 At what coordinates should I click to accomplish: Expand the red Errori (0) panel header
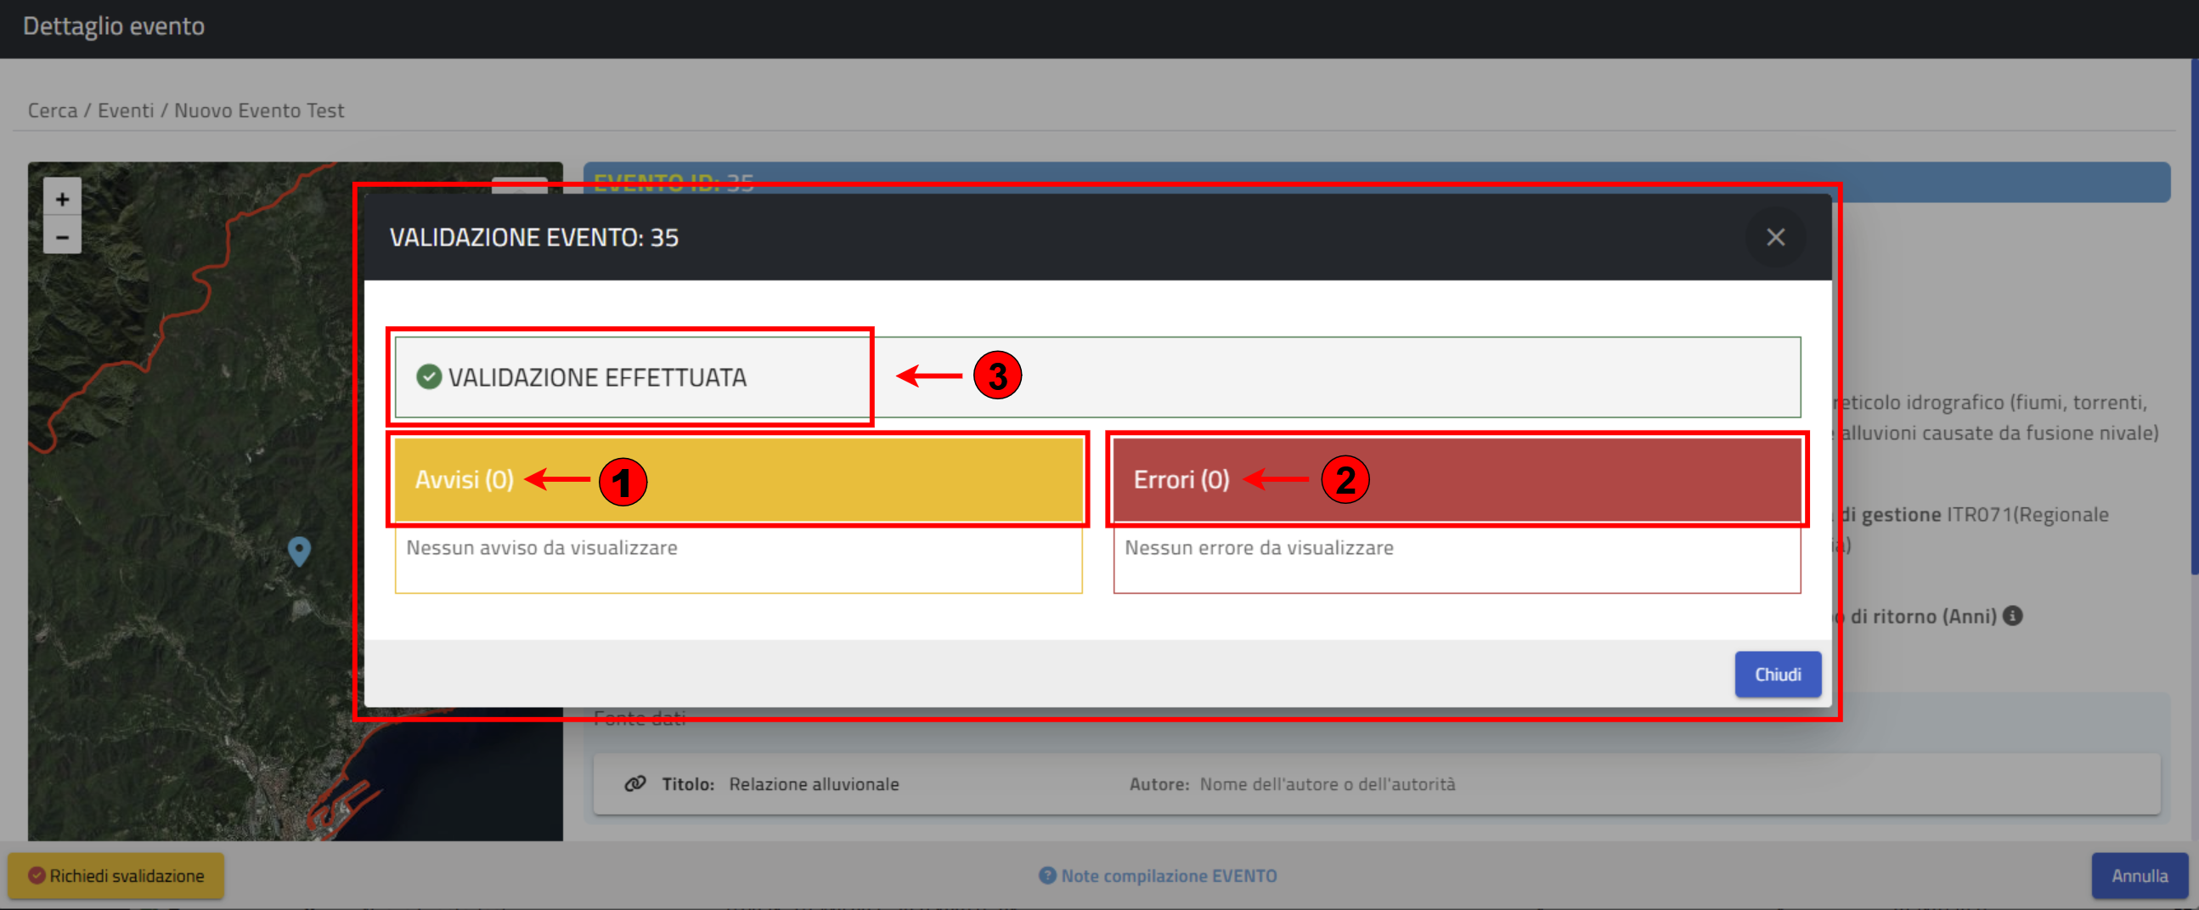1457,480
